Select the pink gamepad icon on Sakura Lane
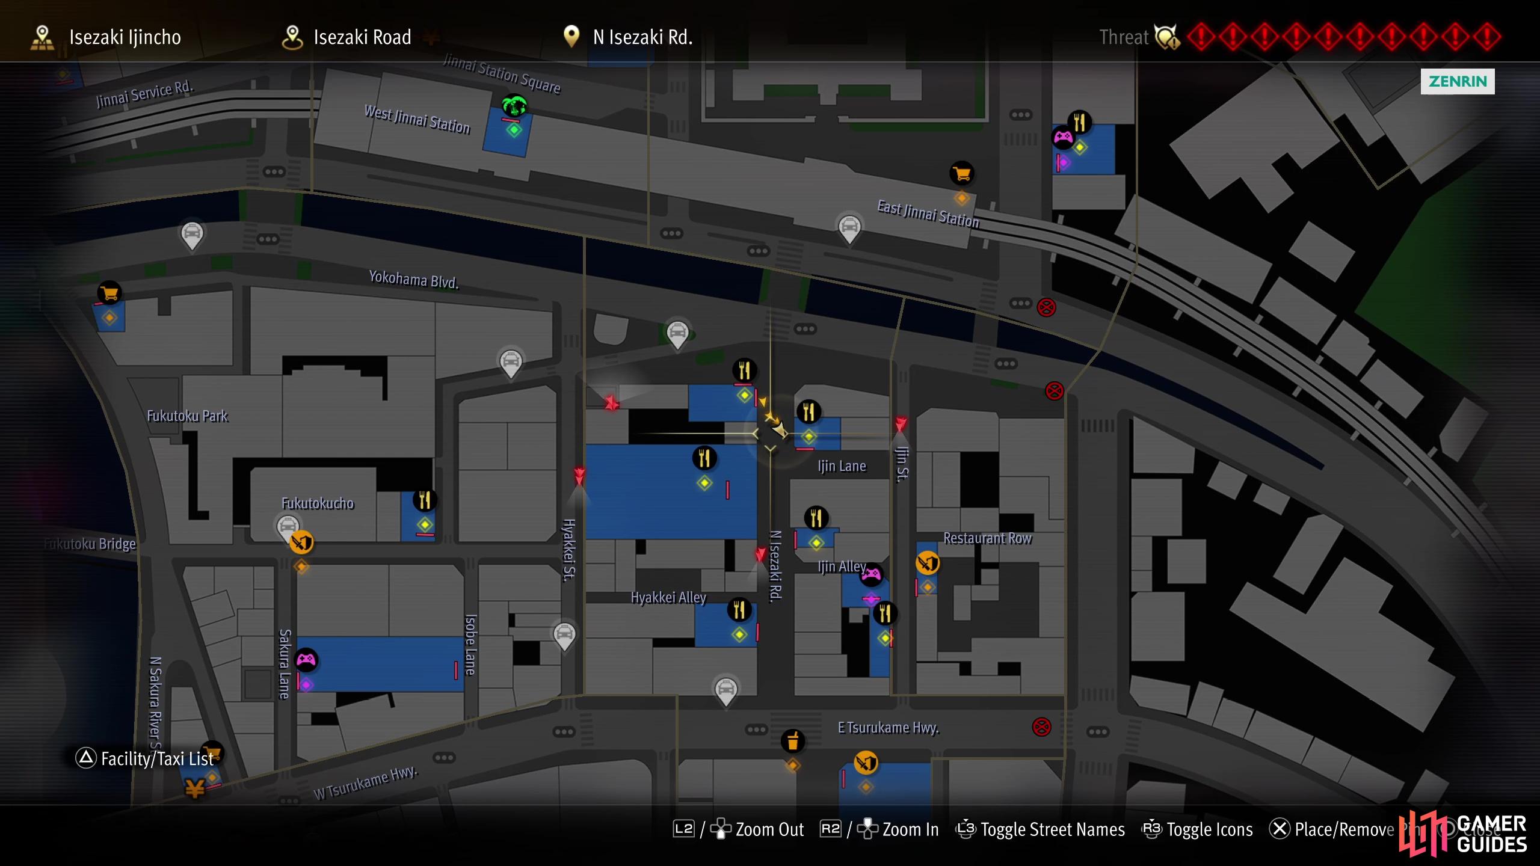This screenshot has width=1540, height=866. click(306, 660)
